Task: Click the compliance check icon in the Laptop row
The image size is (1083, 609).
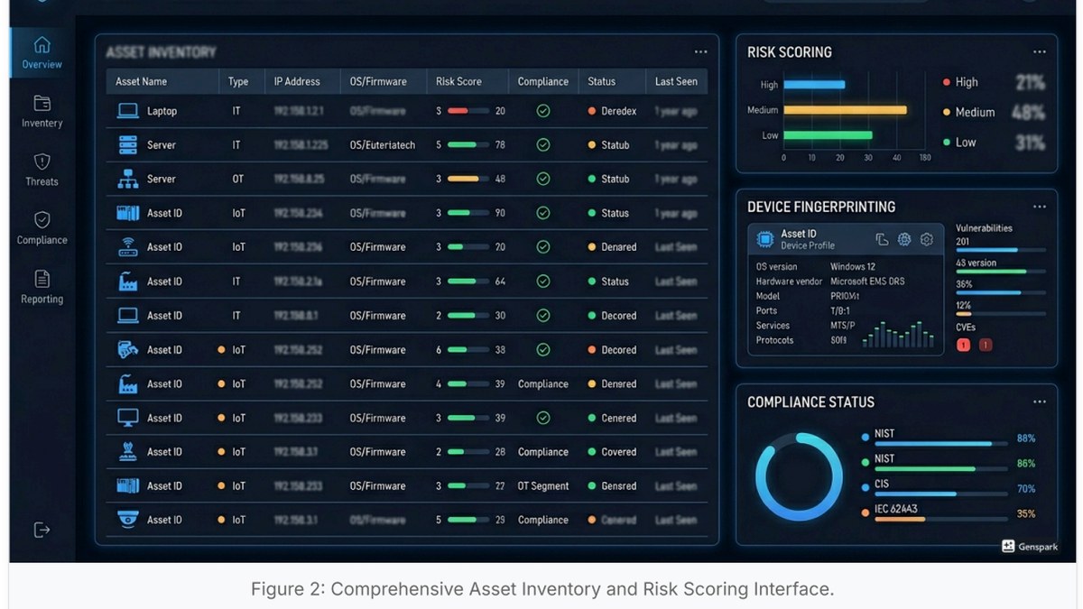Action: pyautogui.click(x=543, y=111)
